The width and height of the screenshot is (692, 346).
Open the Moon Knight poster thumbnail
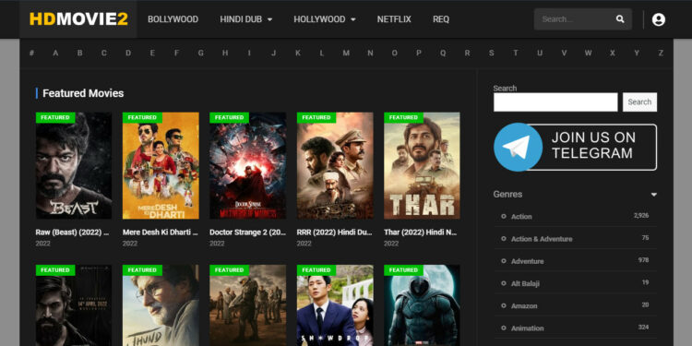[422, 305]
